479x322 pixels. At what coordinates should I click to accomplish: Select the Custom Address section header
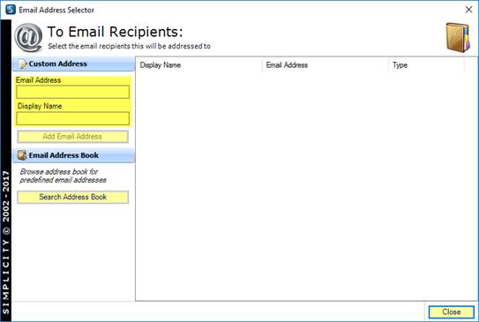pos(73,64)
